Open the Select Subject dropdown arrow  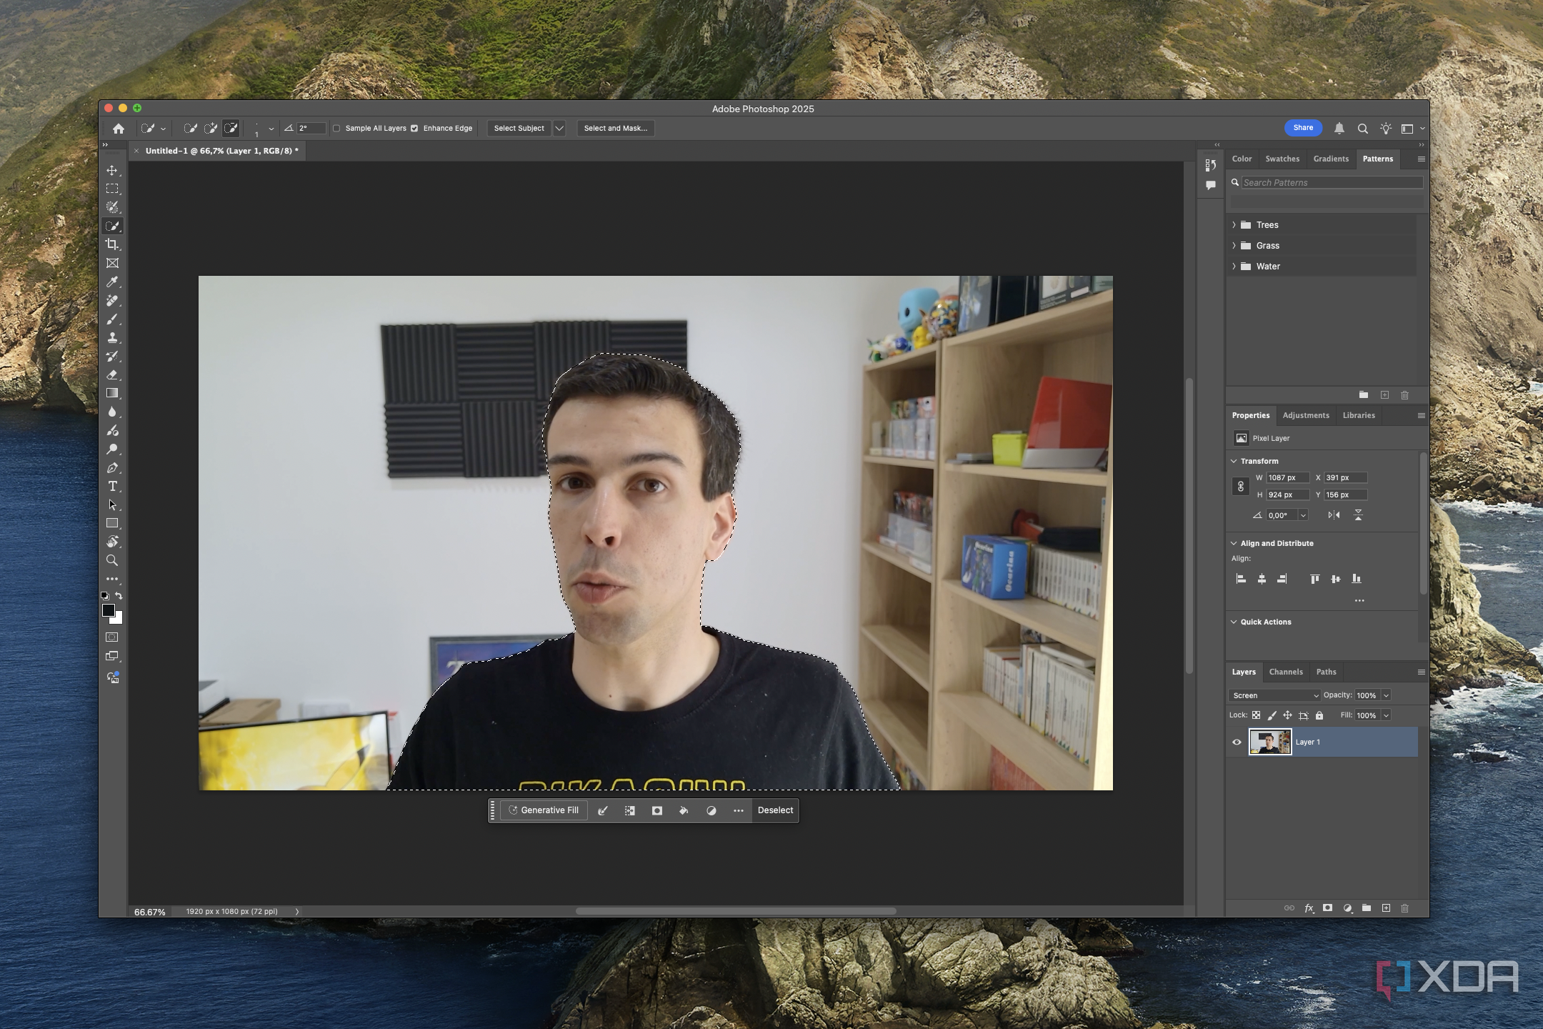coord(559,129)
